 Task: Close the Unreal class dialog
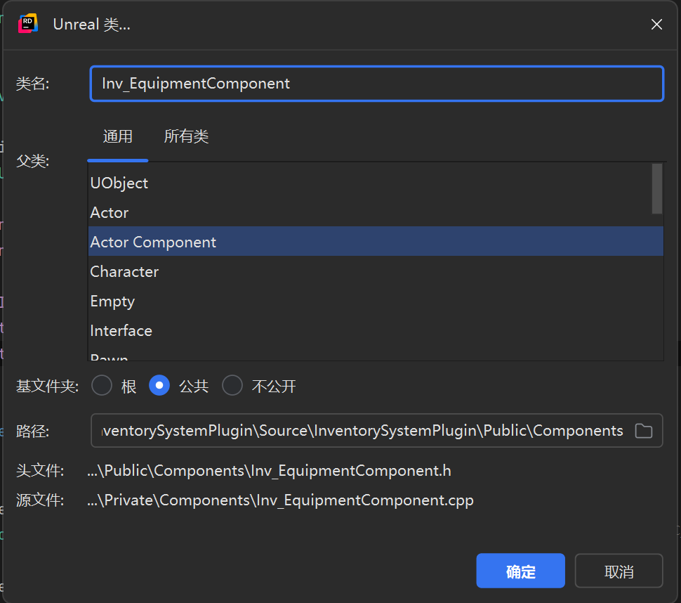pyautogui.click(x=656, y=25)
